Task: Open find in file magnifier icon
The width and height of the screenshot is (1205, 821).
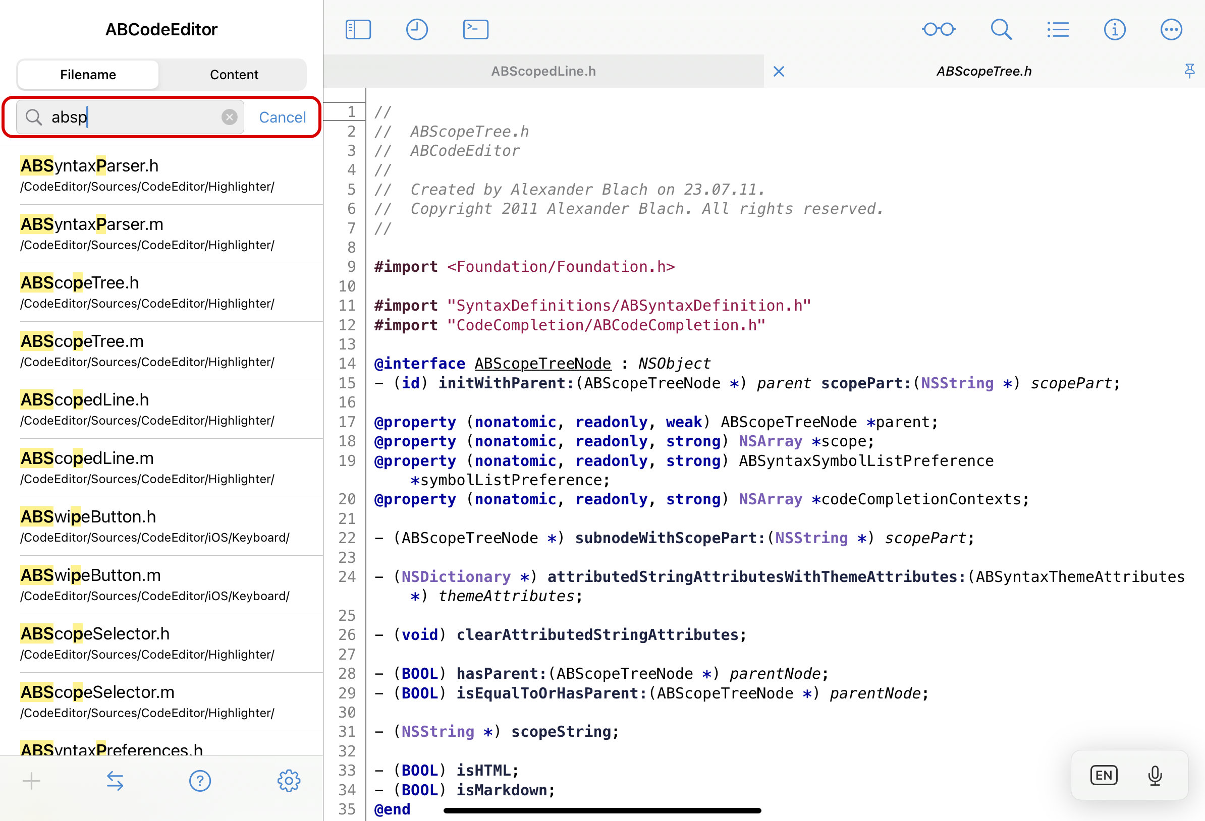Action: [1001, 30]
